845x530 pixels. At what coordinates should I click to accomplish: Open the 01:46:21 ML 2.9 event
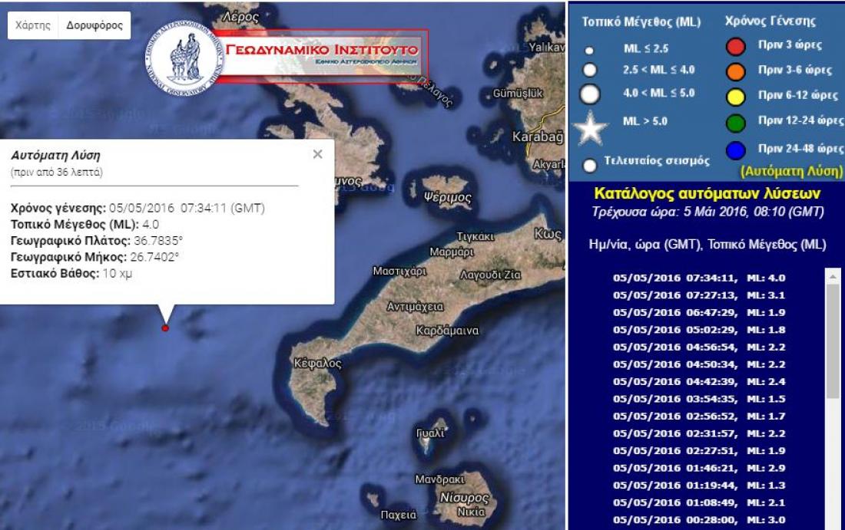point(699,467)
